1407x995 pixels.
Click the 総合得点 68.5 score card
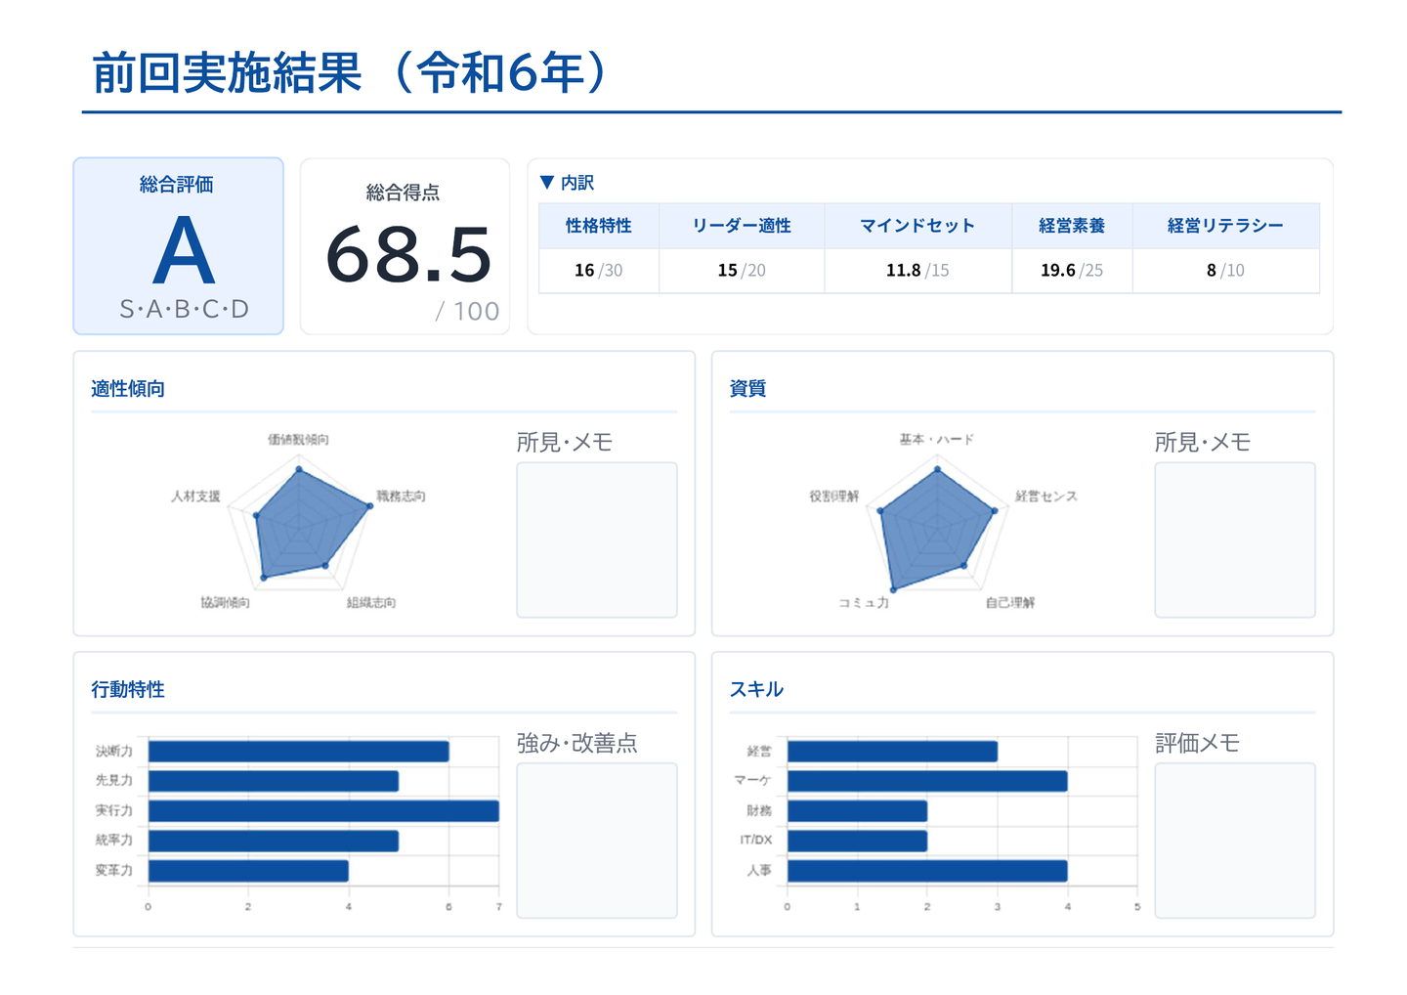(405, 246)
